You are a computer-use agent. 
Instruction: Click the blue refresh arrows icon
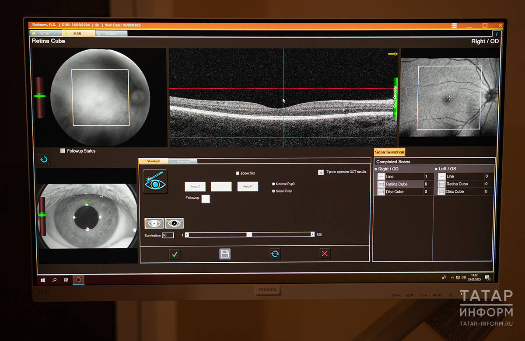click(x=275, y=254)
